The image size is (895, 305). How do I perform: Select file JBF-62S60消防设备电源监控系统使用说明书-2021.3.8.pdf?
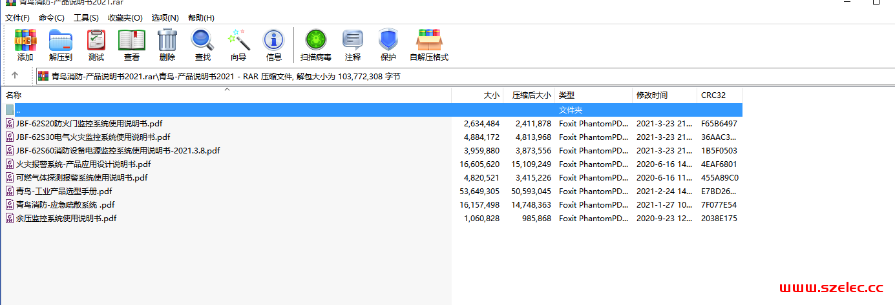click(118, 150)
